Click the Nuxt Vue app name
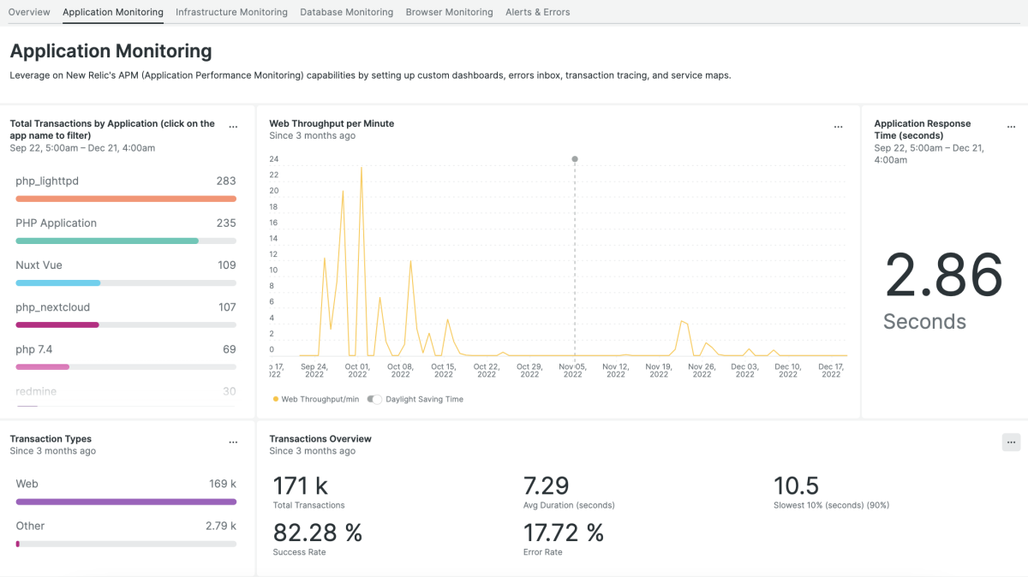Viewport: 1028px width, 577px height. coord(39,265)
